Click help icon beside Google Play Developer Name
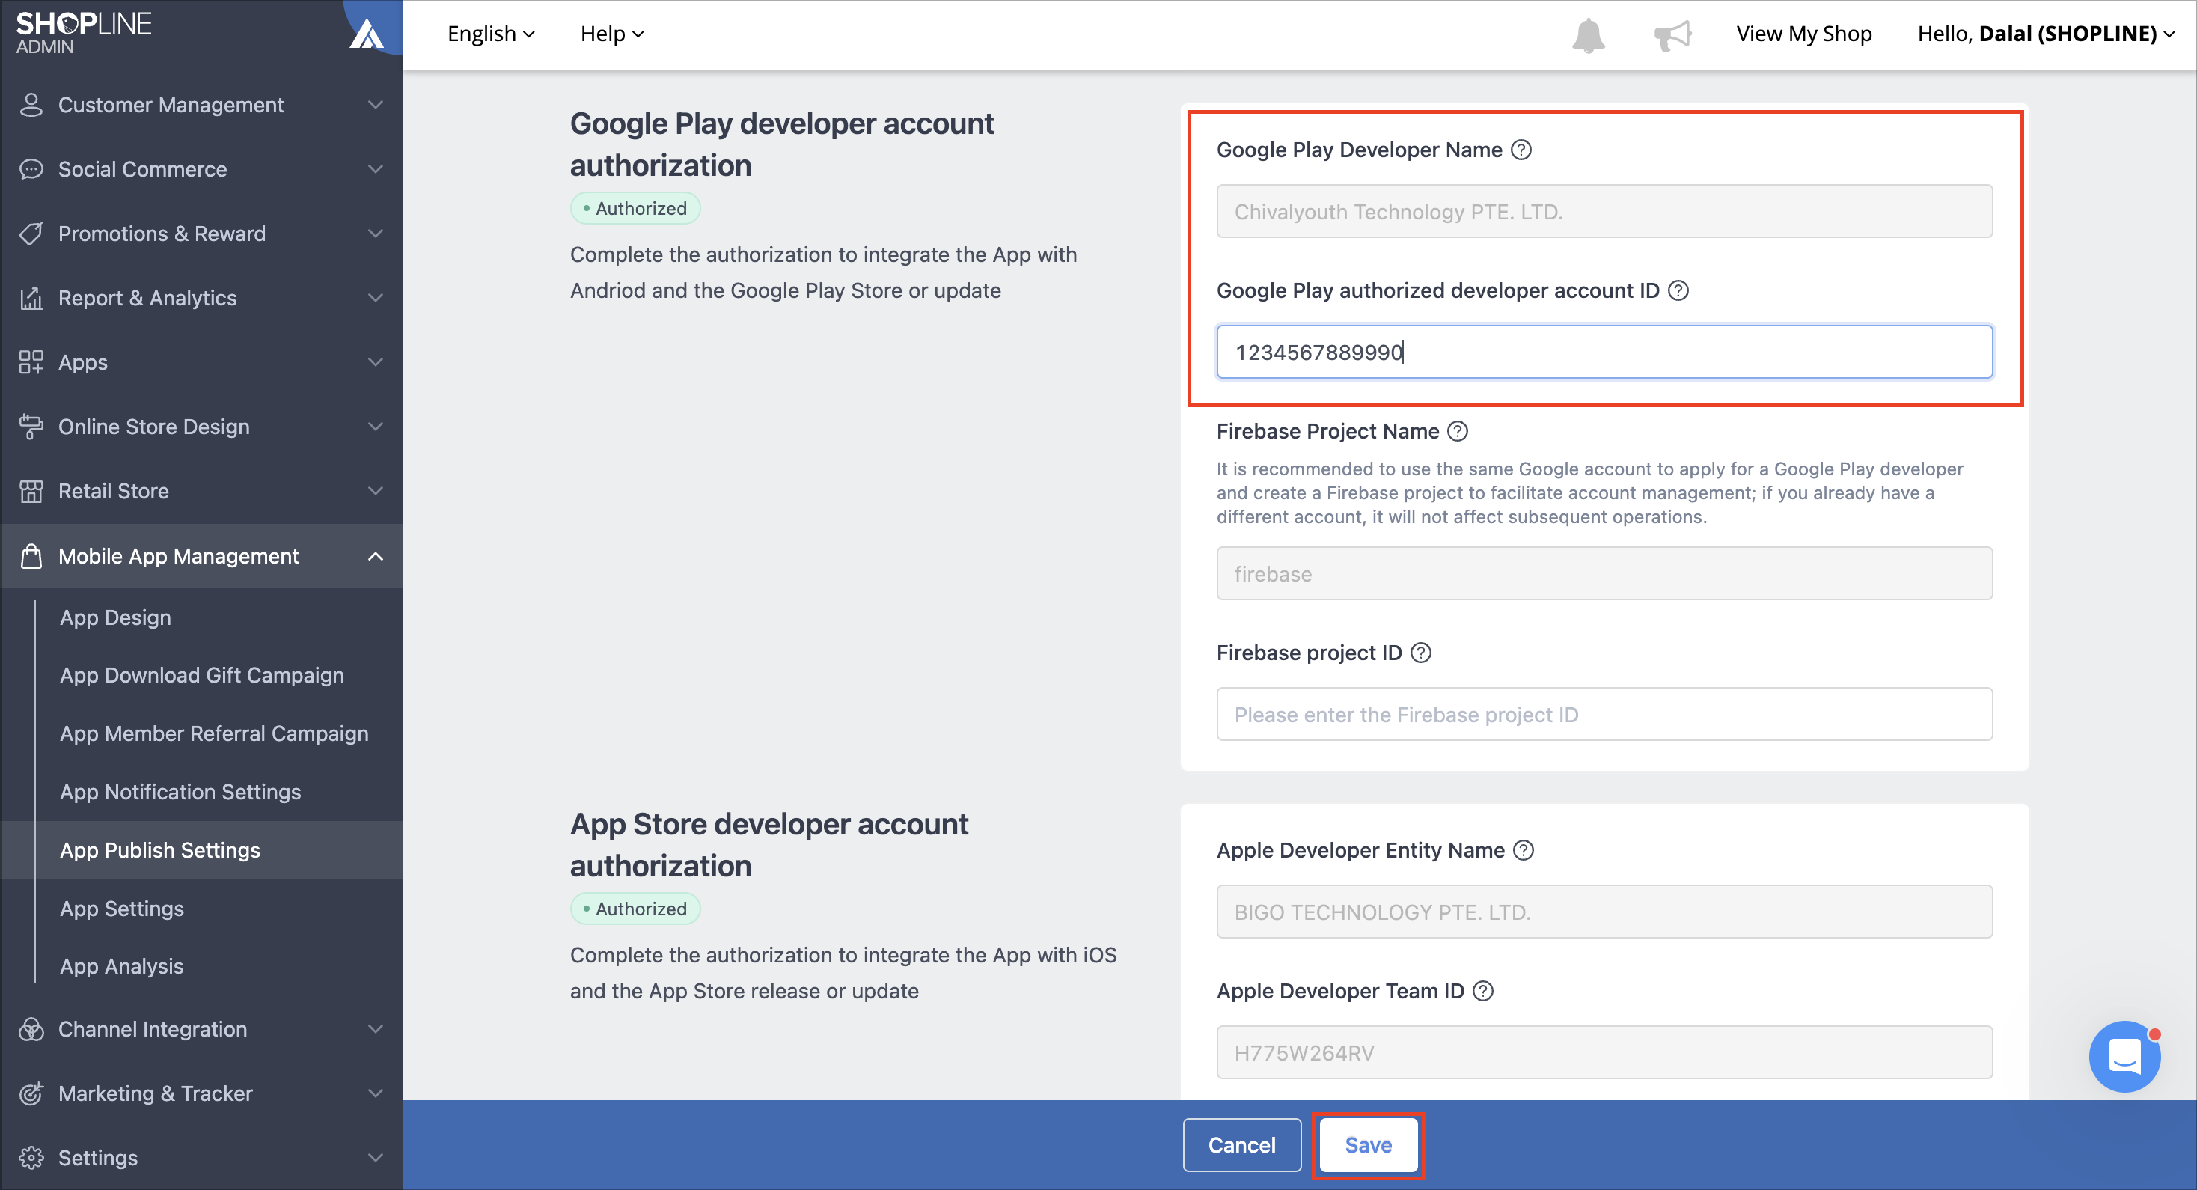 click(x=1521, y=149)
